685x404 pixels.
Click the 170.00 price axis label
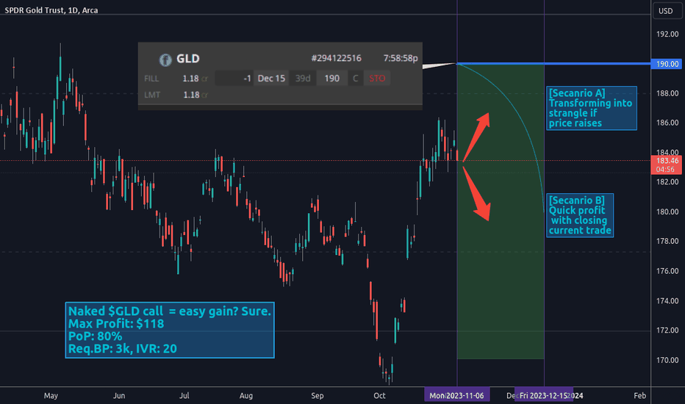pyautogui.click(x=667, y=360)
